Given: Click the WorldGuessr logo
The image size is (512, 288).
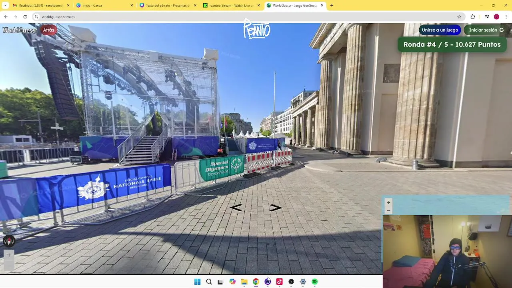Looking at the screenshot, I should pyautogui.click(x=20, y=30).
